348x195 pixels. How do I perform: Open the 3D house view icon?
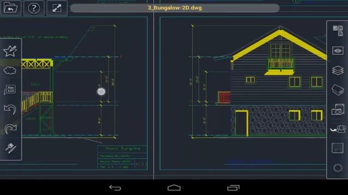click(x=338, y=90)
